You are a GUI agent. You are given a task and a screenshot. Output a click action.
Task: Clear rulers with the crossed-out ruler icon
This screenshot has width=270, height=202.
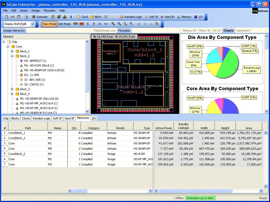(x=82, y=24)
